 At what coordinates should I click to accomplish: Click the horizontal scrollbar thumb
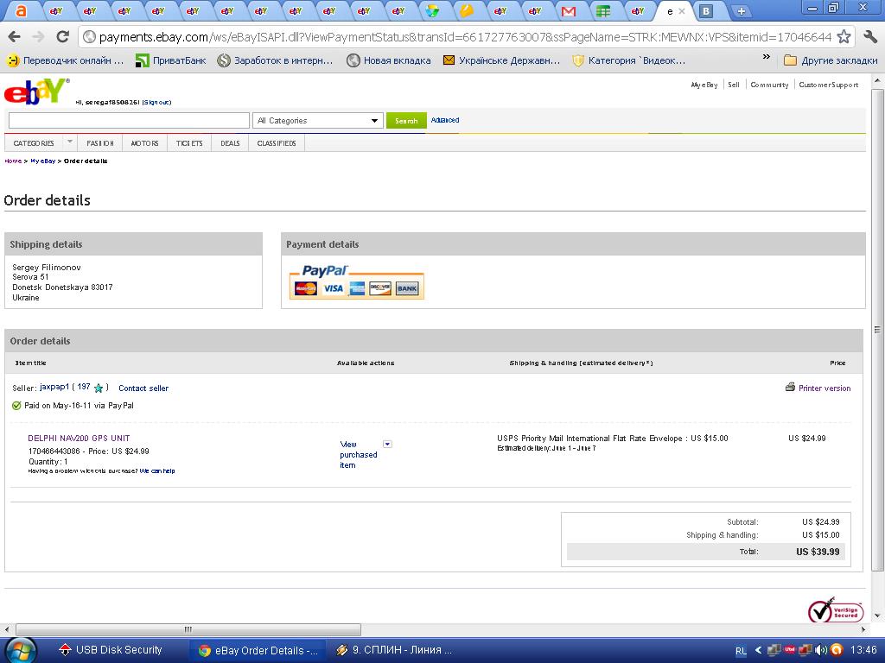pyautogui.click(x=188, y=629)
